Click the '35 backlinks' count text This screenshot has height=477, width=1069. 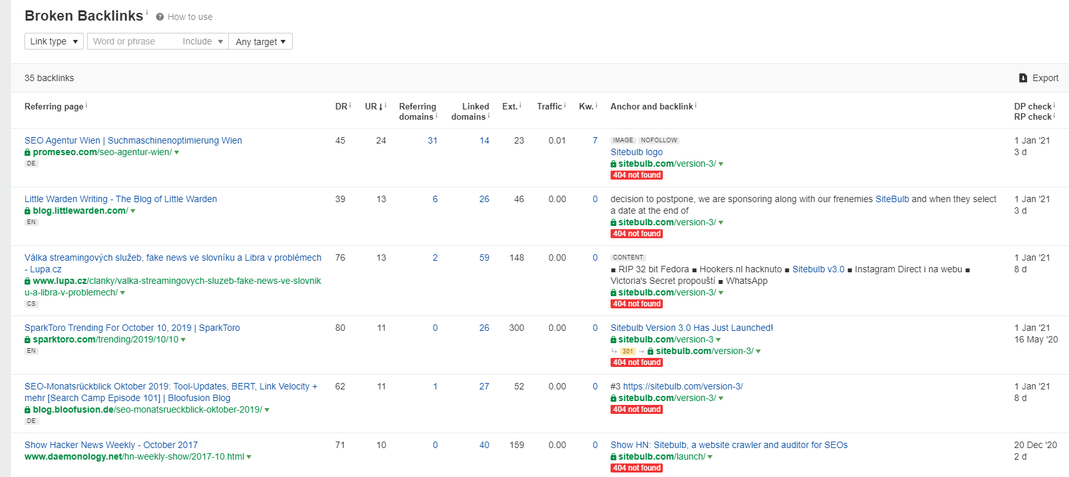click(49, 78)
